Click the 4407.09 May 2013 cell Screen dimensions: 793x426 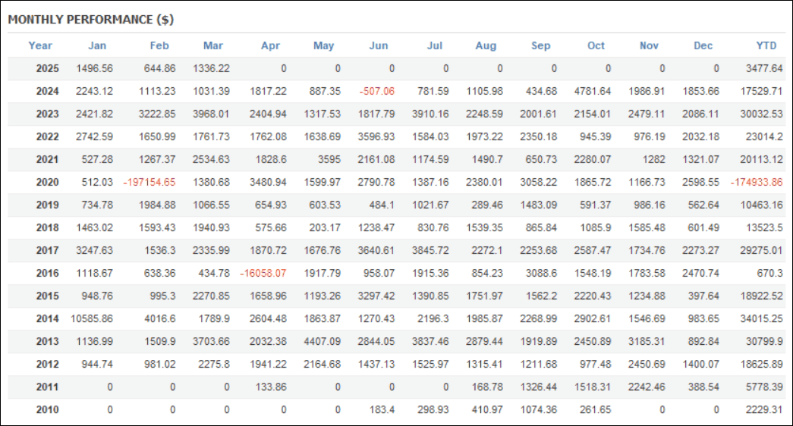323,341
